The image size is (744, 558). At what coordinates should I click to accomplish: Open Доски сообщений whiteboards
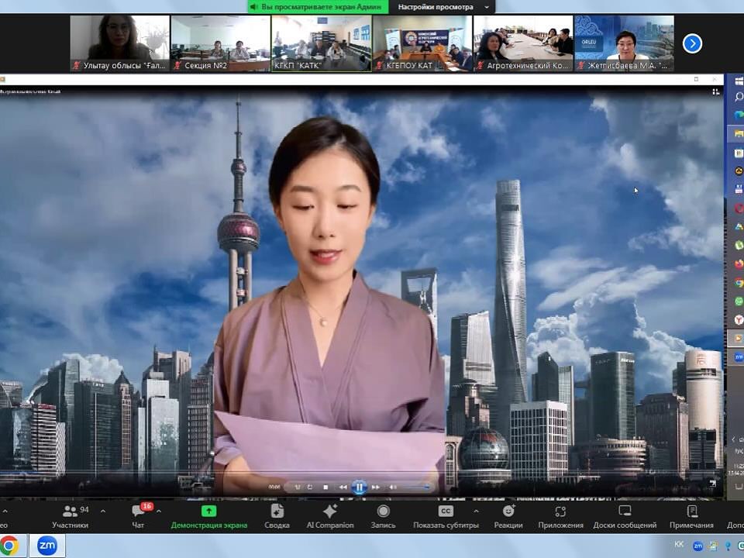(x=625, y=516)
